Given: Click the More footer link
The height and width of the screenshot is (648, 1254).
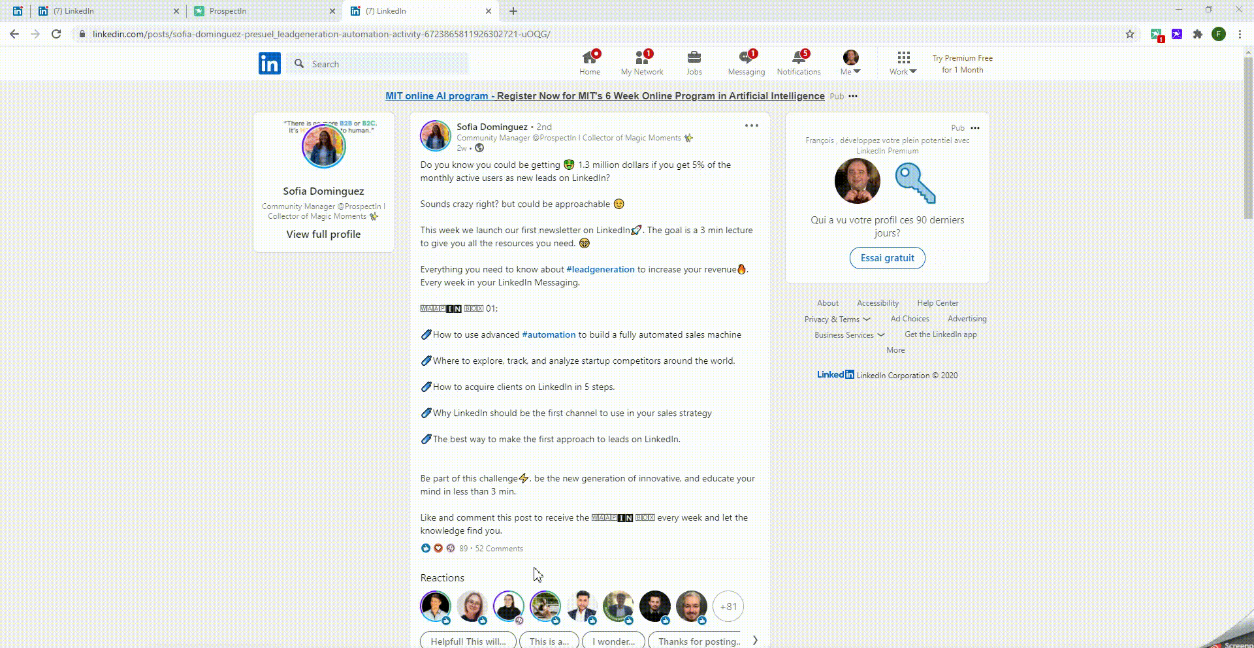Looking at the screenshot, I should (x=895, y=350).
